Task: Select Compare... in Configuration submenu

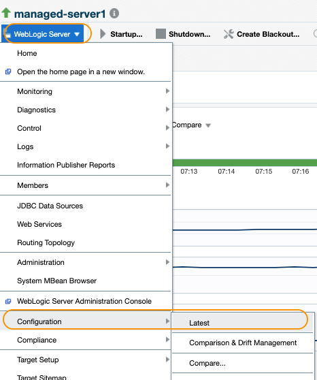Action: click(x=242, y=363)
